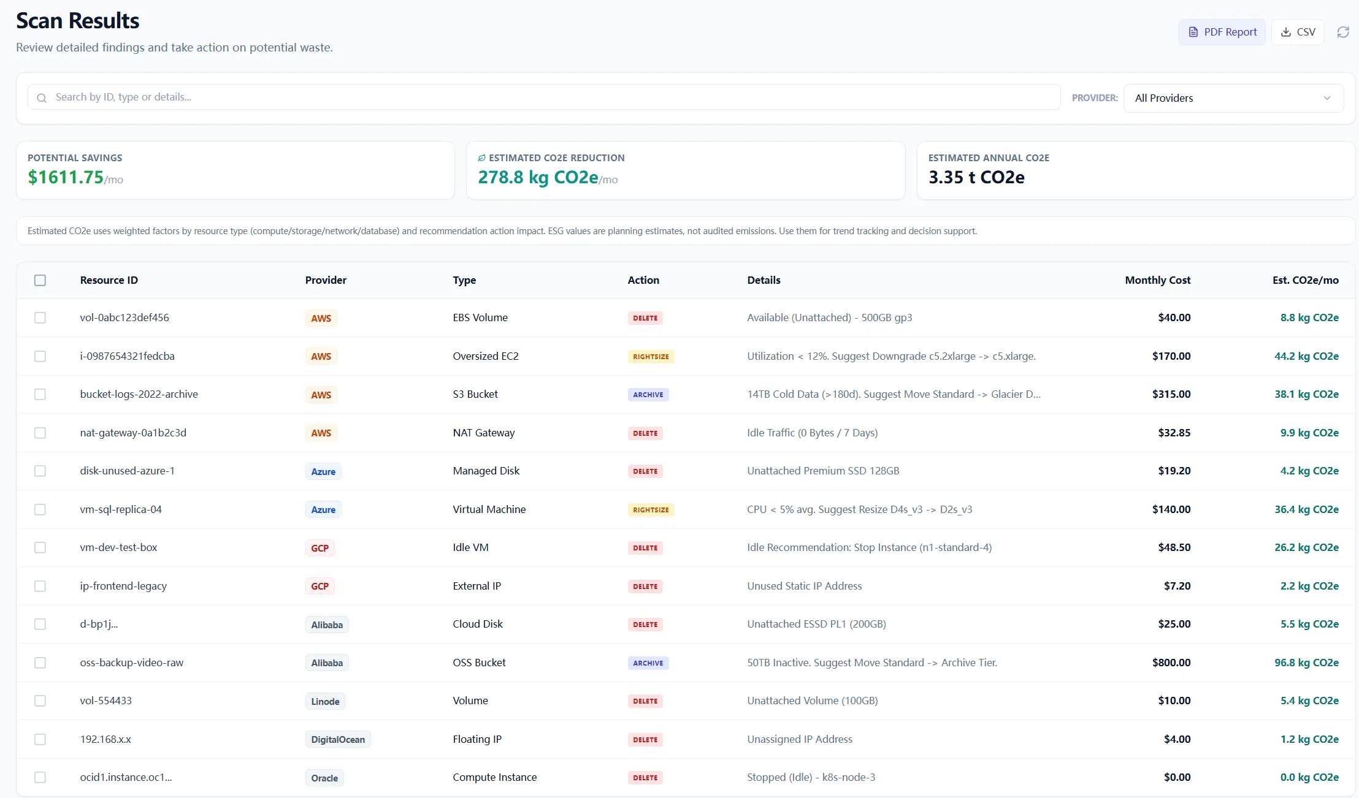Check the ocid1.instance.oc1... row
Screen dimensions: 1359x798
[40, 777]
